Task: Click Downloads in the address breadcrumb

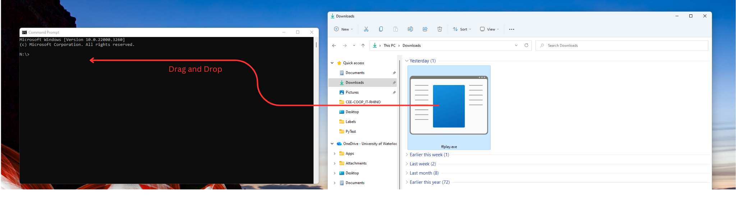Action: pos(411,46)
